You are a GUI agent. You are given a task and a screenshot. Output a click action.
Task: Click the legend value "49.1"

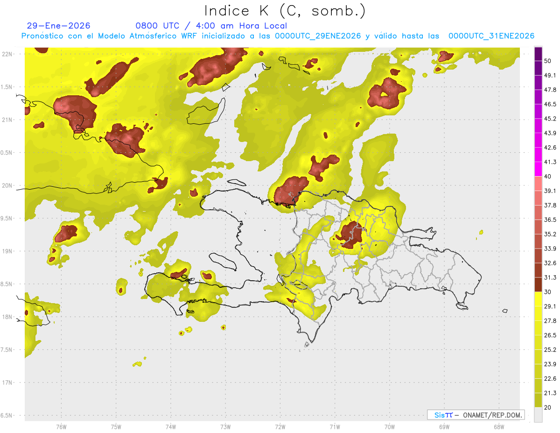point(551,76)
